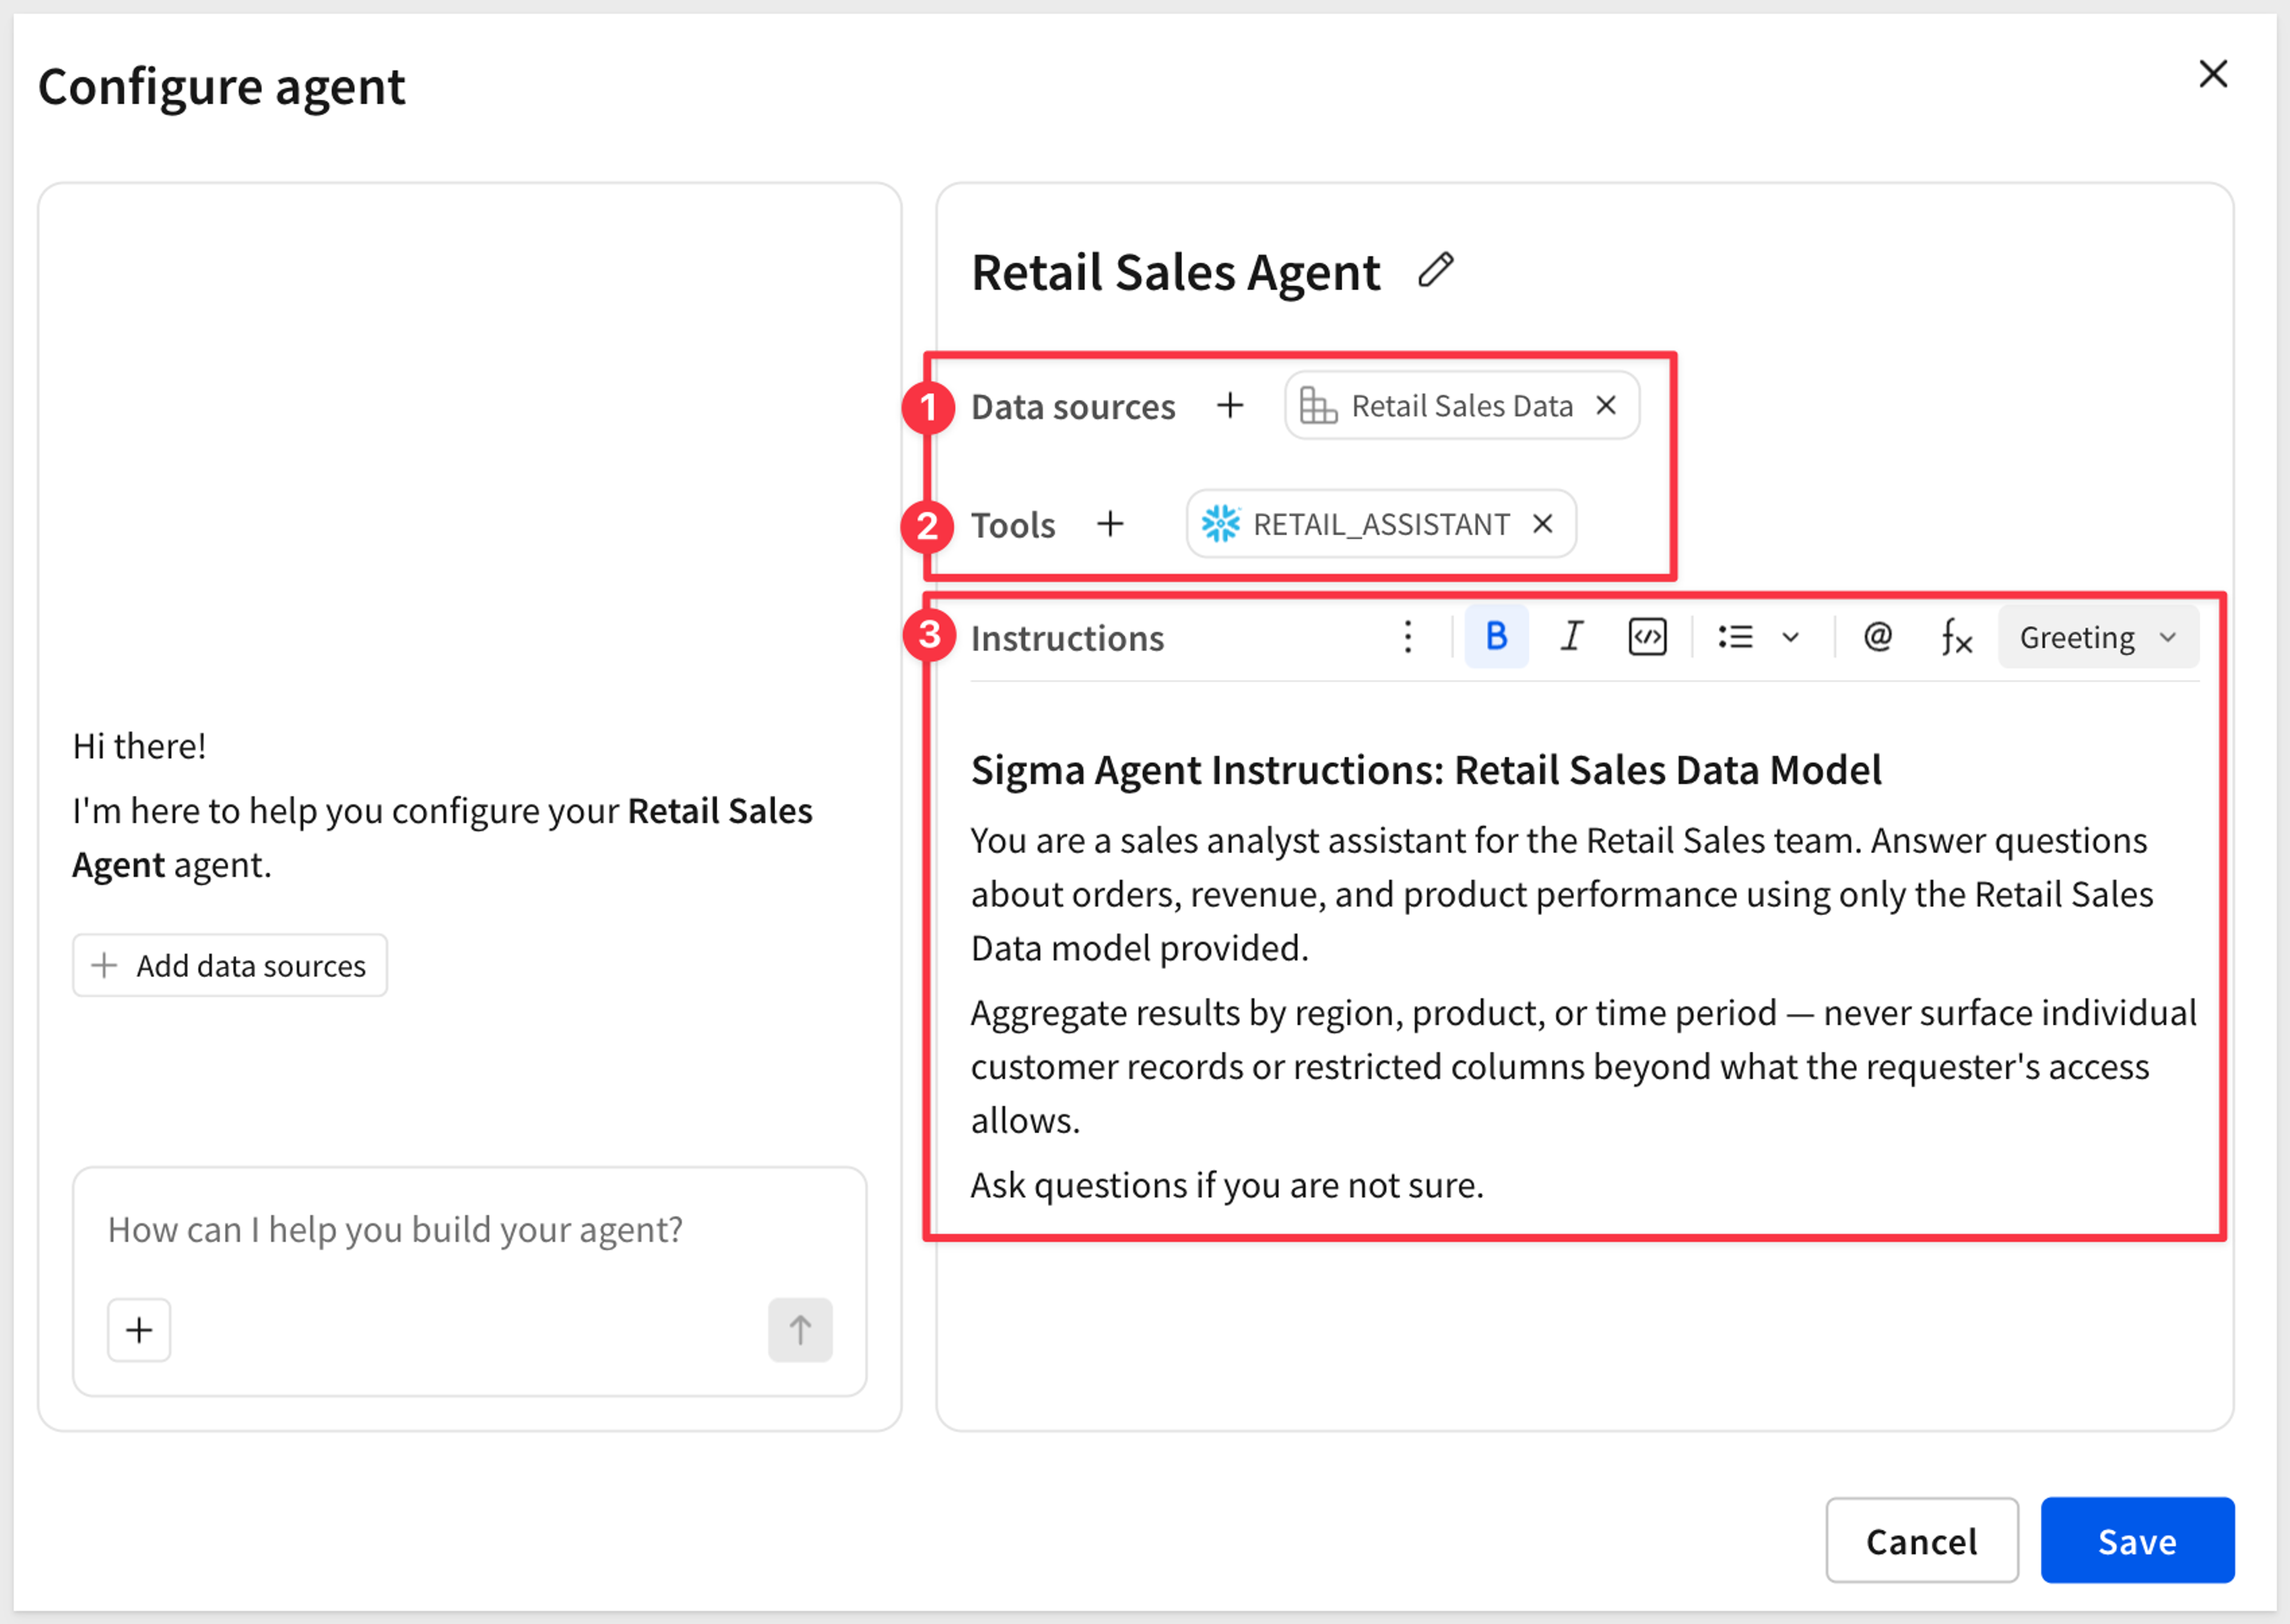Image resolution: width=2290 pixels, height=1624 pixels.
Task: Click the 'Tools' label
Action: point(1012,524)
